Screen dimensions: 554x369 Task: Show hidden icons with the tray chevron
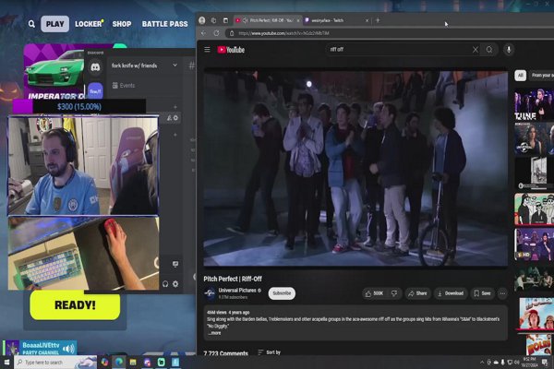pos(482,363)
